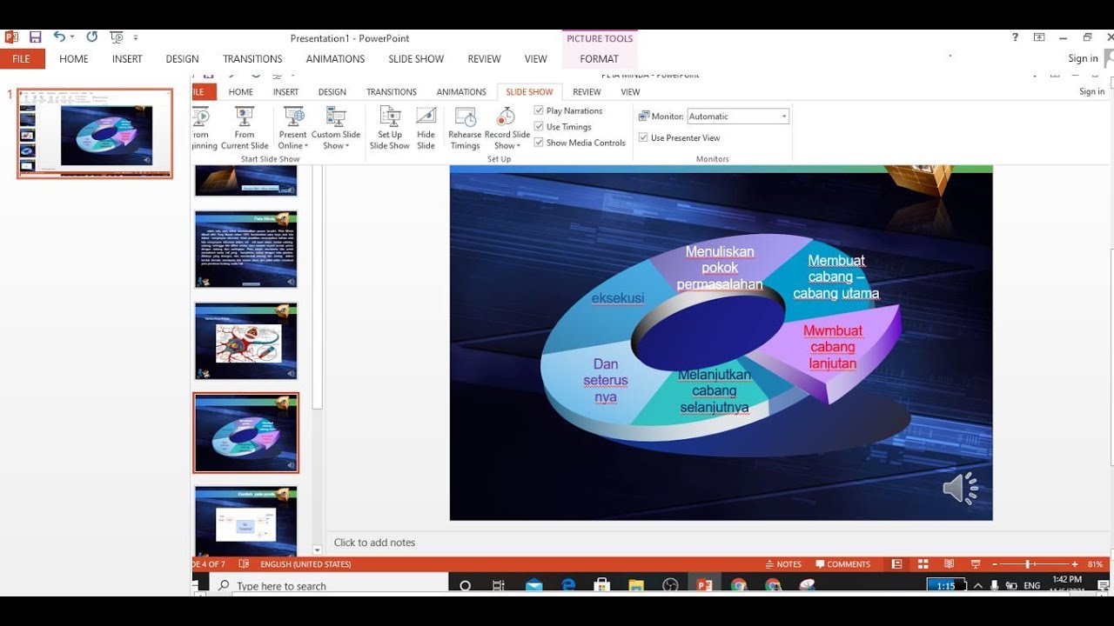
Task: Click 'Mwmbuat cabang lanjutan' segment text
Action: [833, 347]
